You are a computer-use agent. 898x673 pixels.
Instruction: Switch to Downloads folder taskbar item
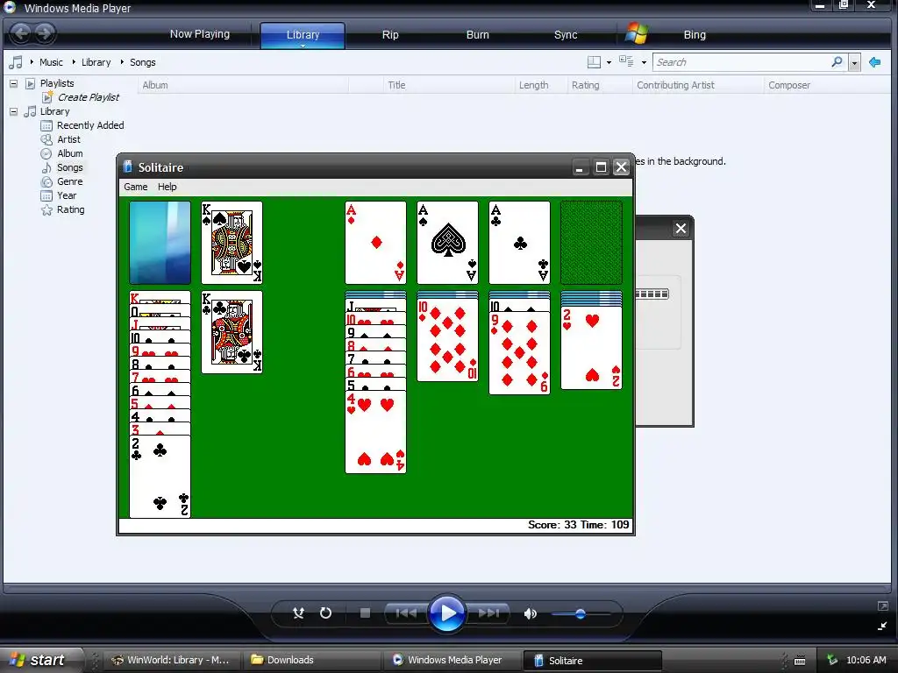[310, 660]
